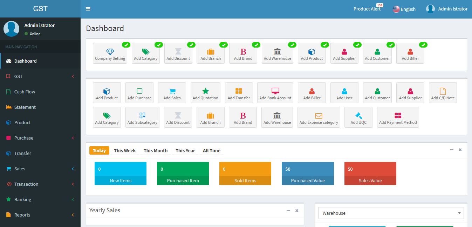Click green checkmark on Add Category
Viewport: 472px width, 227px height.
[x=159, y=45]
